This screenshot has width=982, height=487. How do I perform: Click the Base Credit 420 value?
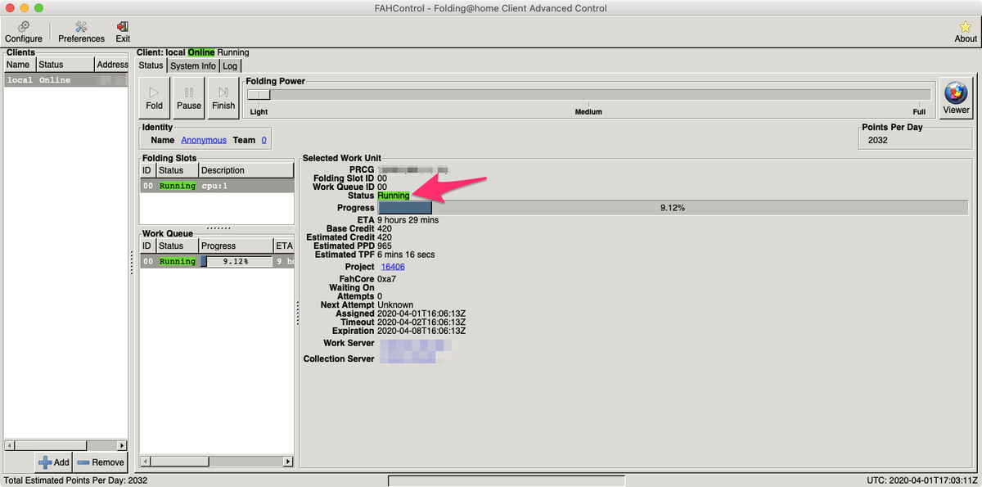[x=385, y=228]
